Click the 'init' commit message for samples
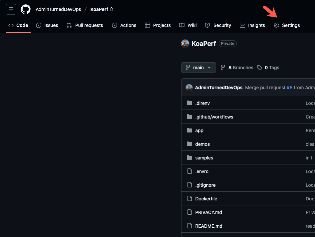This screenshot has height=237, width=315. (309, 158)
